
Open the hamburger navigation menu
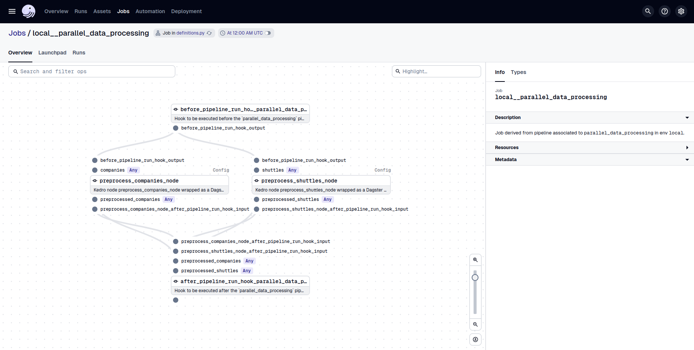[12, 11]
